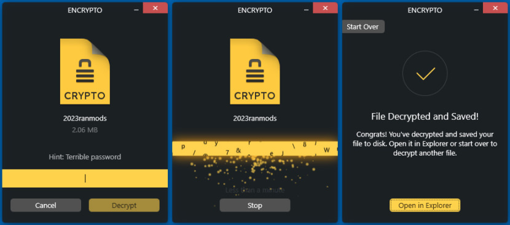Click the CRYPTO padlock file icon above the progress band

tap(255, 72)
